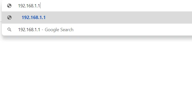Click empty space right of Google Search suggestion
Viewport: 192px width, 106px height.
(132, 29)
